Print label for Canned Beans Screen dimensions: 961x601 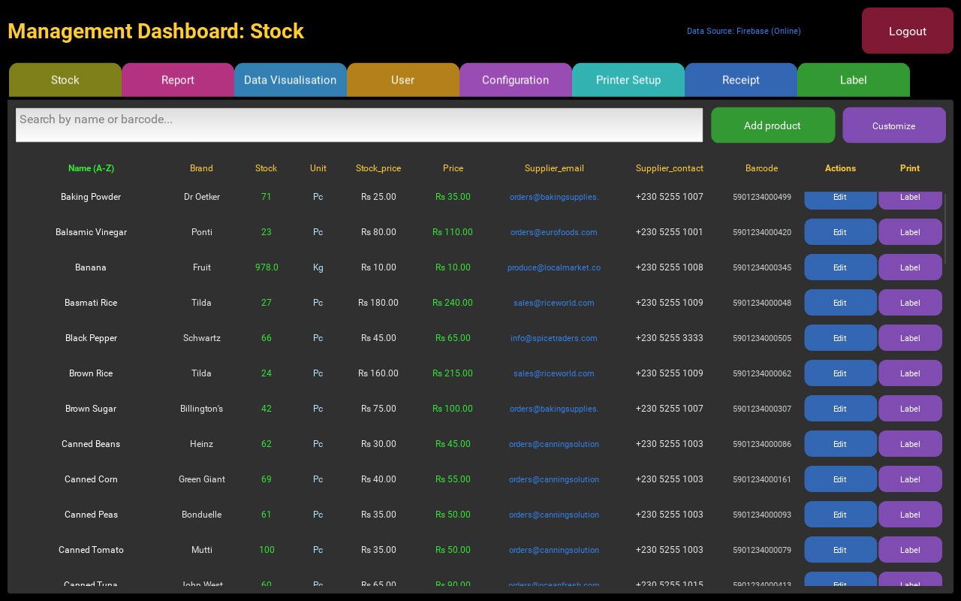coord(910,444)
